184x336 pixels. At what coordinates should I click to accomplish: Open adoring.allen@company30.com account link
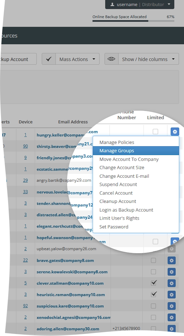pyautogui.click(x=68, y=329)
